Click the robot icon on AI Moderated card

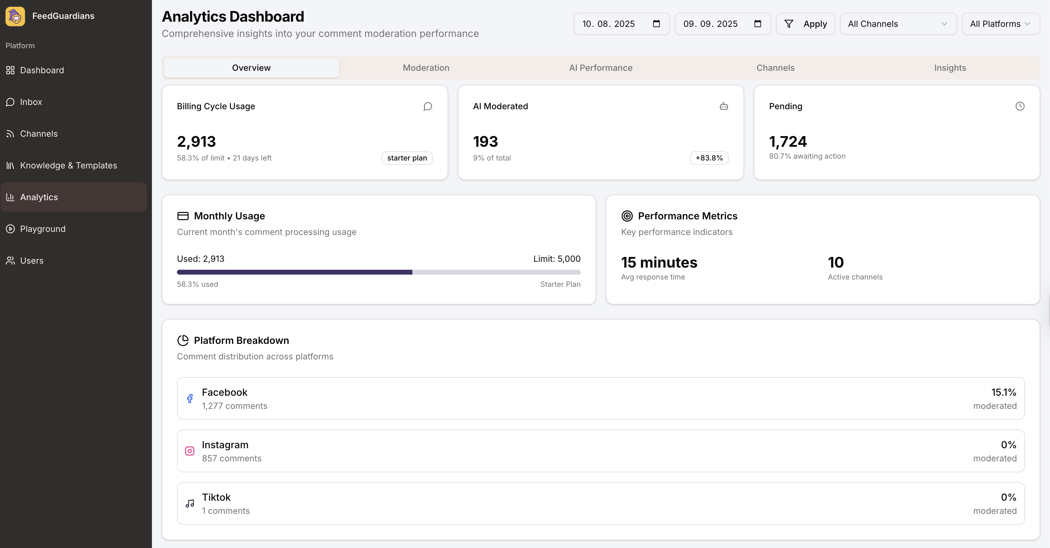click(724, 106)
